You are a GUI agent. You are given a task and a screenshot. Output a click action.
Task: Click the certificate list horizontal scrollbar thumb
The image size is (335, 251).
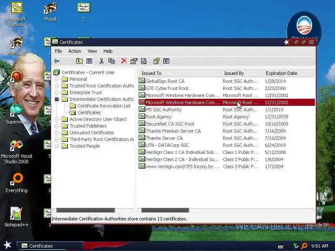click(165, 210)
